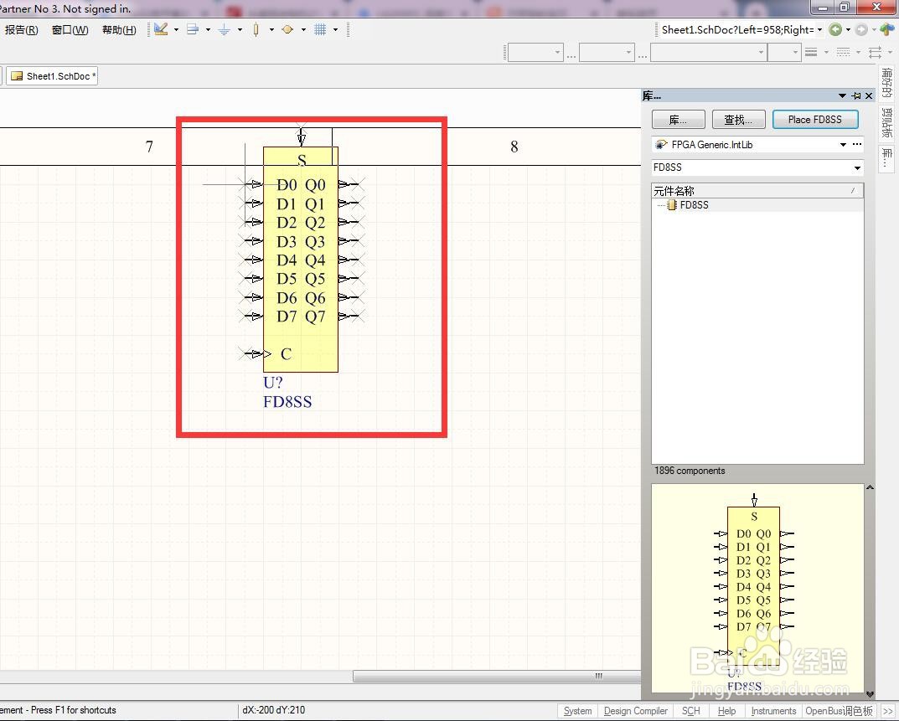Expand the alignment tools dropdown arrow
899x721 pixels.
(x=208, y=29)
